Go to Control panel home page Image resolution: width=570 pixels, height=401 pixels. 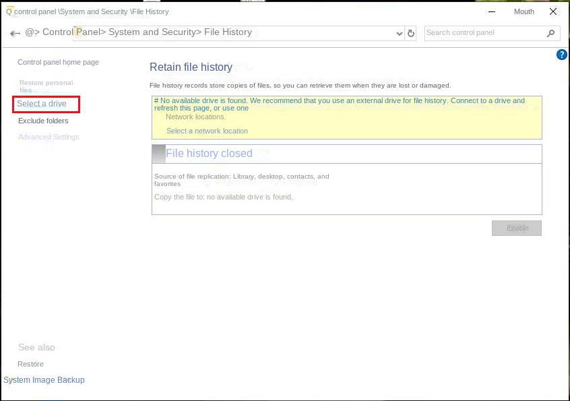[58, 62]
